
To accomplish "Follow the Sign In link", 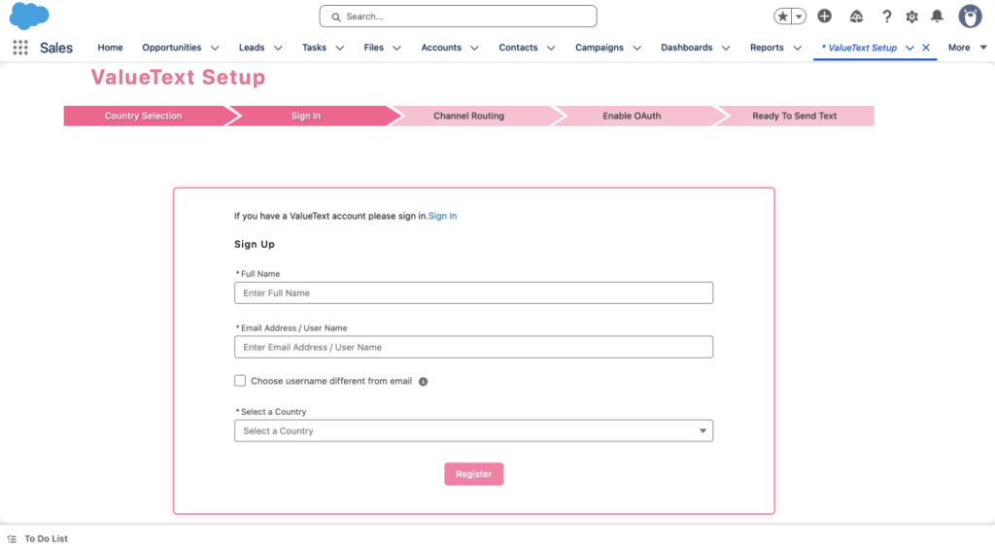I will click(442, 216).
